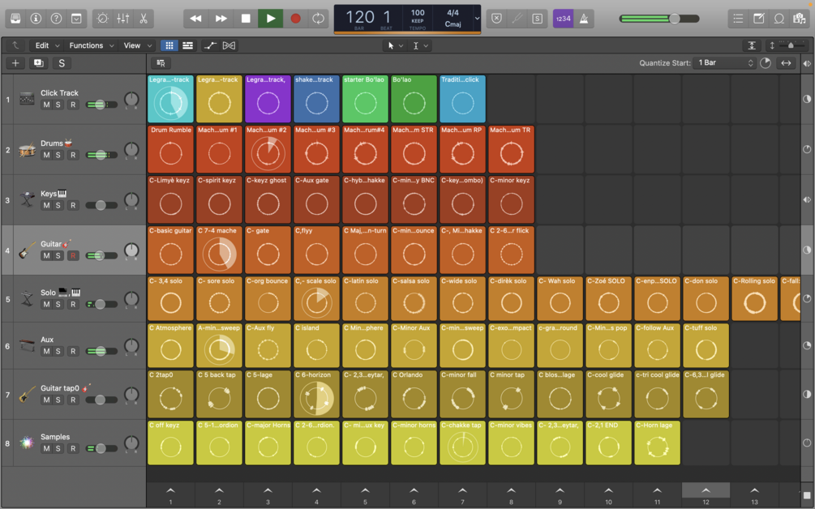815x509 pixels.
Task: Toggle the Solo S button in control bar
Action: coord(538,19)
